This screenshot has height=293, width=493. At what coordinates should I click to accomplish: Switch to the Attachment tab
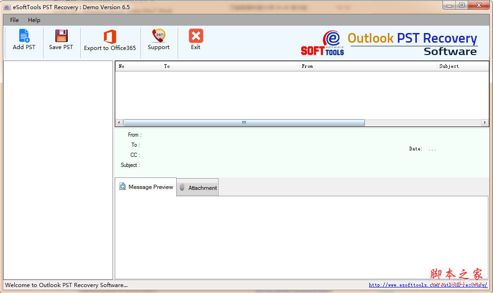pyautogui.click(x=201, y=188)
